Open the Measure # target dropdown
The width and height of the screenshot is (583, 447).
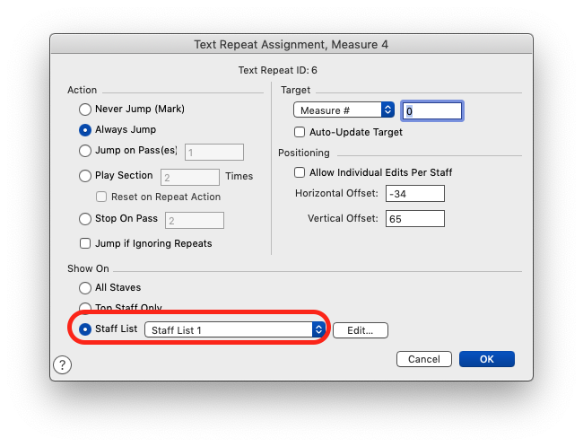pyautogui.click(x=344, y=110)
